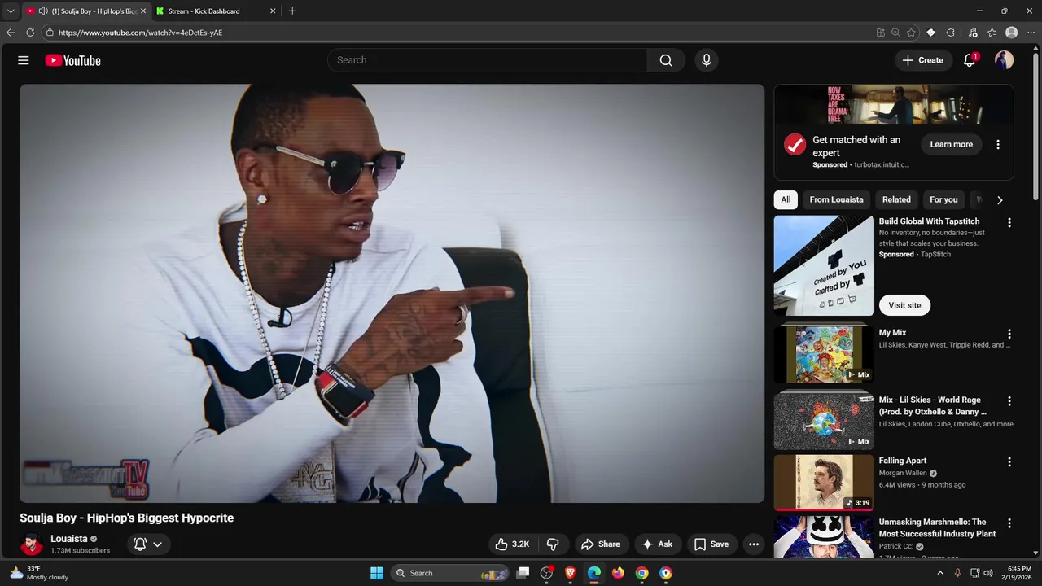Open options menu for My Mix
The height and width of the screenshot is (586, 1042).
coord(1009,334)
